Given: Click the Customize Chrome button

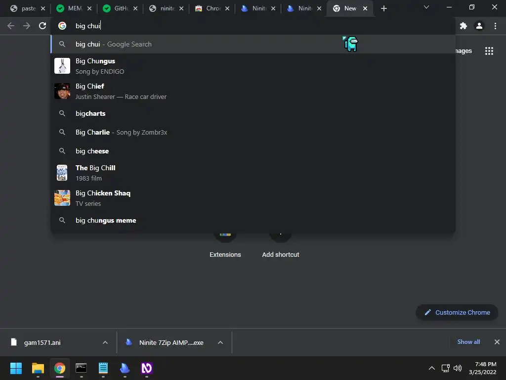Looking at the screenshot, I should pyautogui.click(x=457, y=313).
